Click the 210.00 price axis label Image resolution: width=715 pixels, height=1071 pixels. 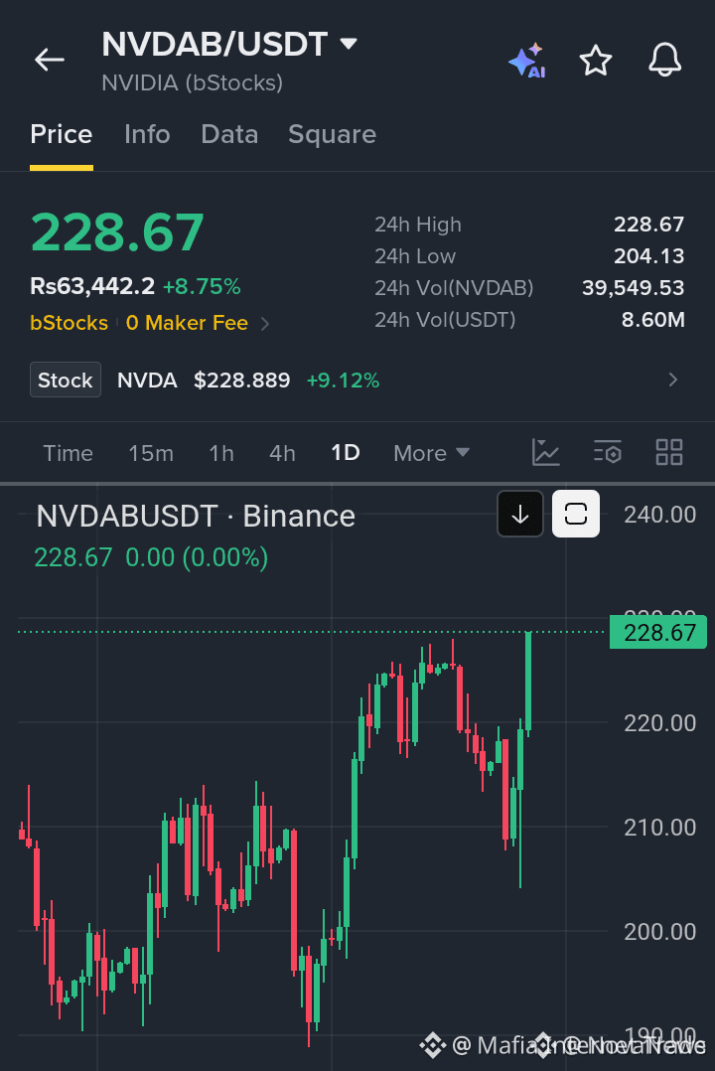click(659, 828)
